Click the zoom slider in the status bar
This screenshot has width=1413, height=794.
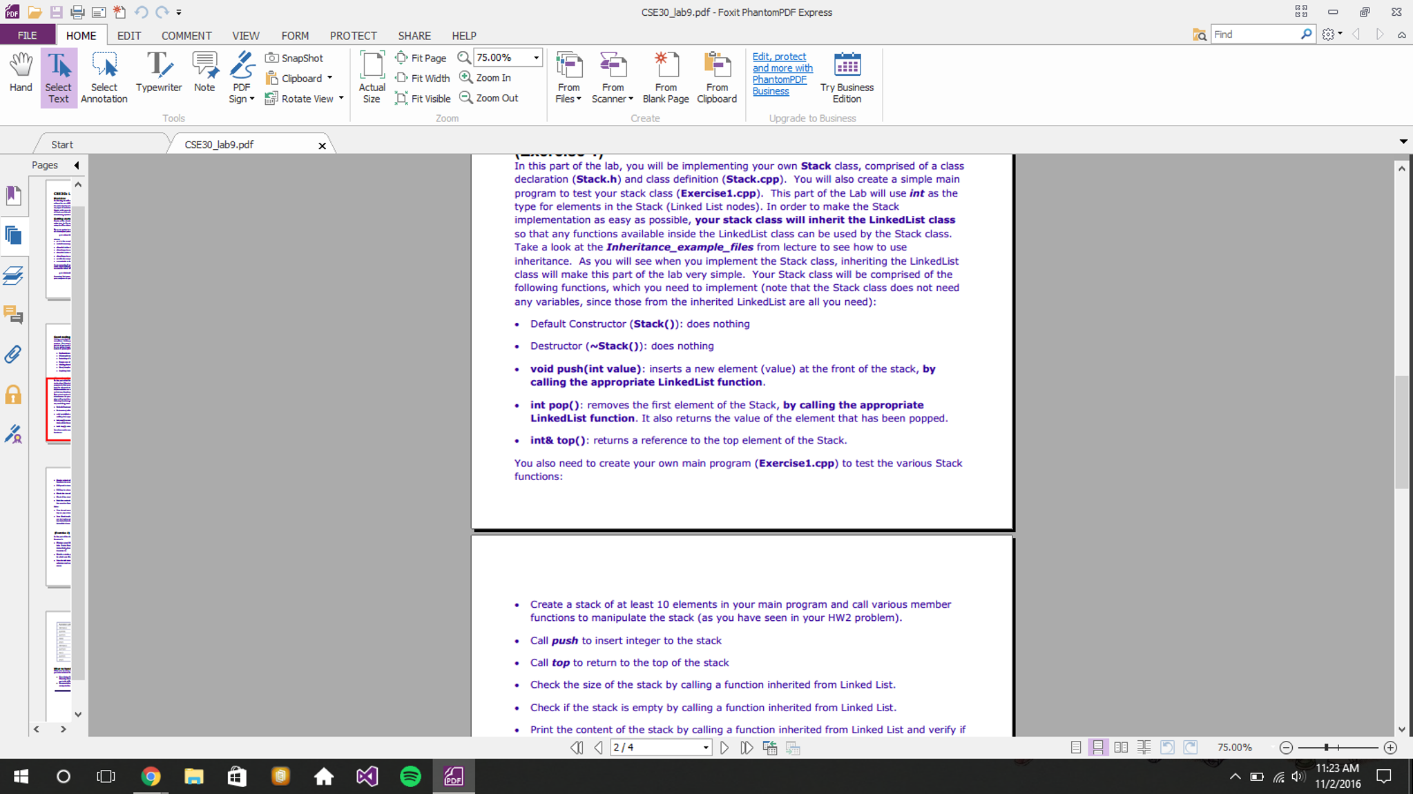pos(1326,748)
